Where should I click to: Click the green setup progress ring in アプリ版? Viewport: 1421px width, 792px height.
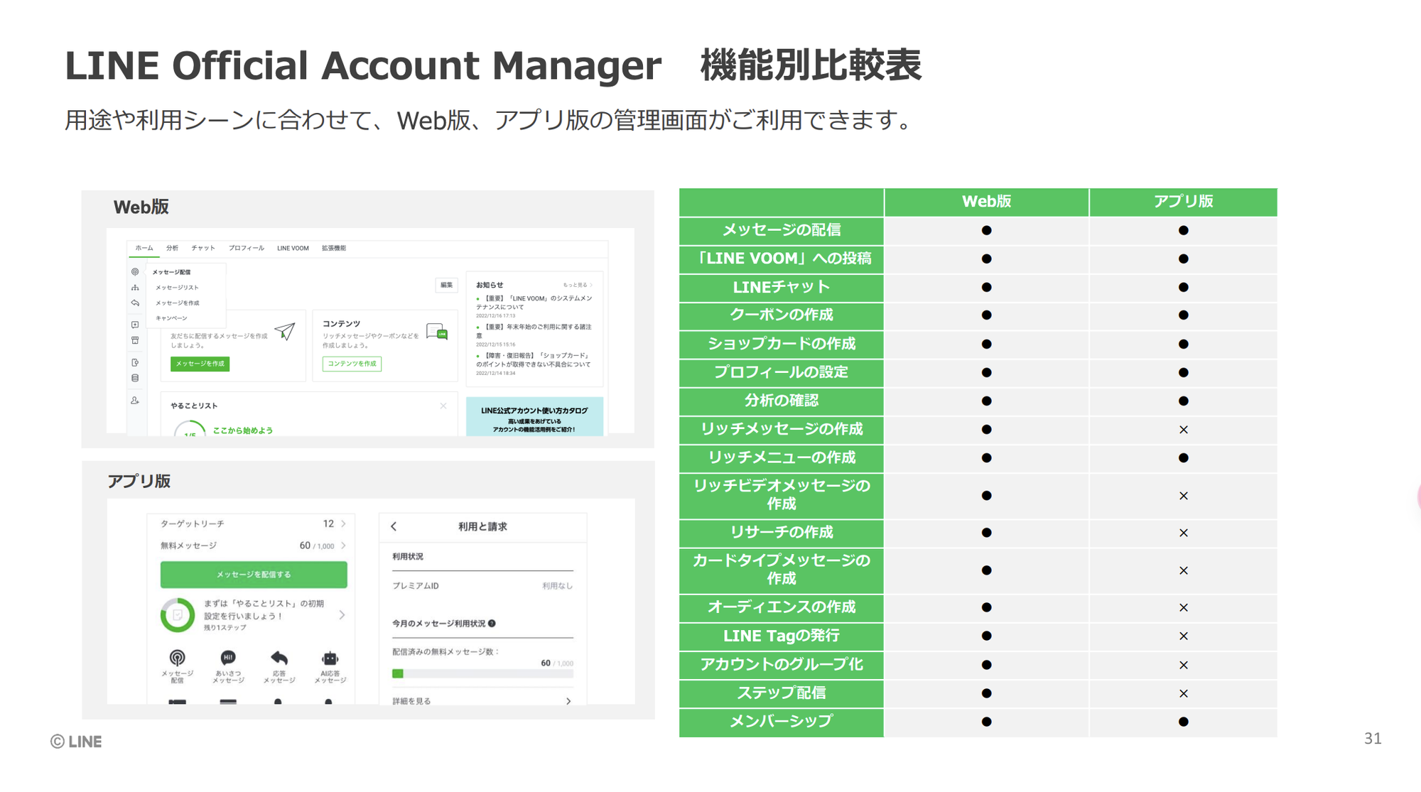(178, 615)
